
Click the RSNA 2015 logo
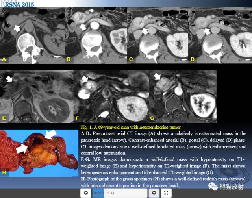point(19,4)
